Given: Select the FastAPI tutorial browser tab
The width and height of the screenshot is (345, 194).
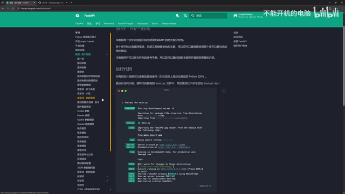Looking at the screenshot, I should (x=20, y=3).
